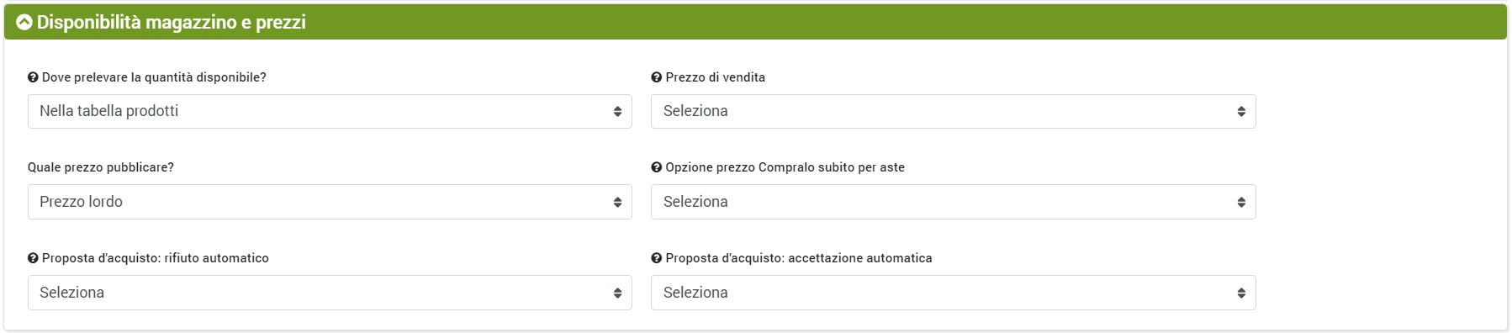1512x333 pixels.
Task: Click the 'Quale prezzo pubblicare?' label
Action: [101, 167]
